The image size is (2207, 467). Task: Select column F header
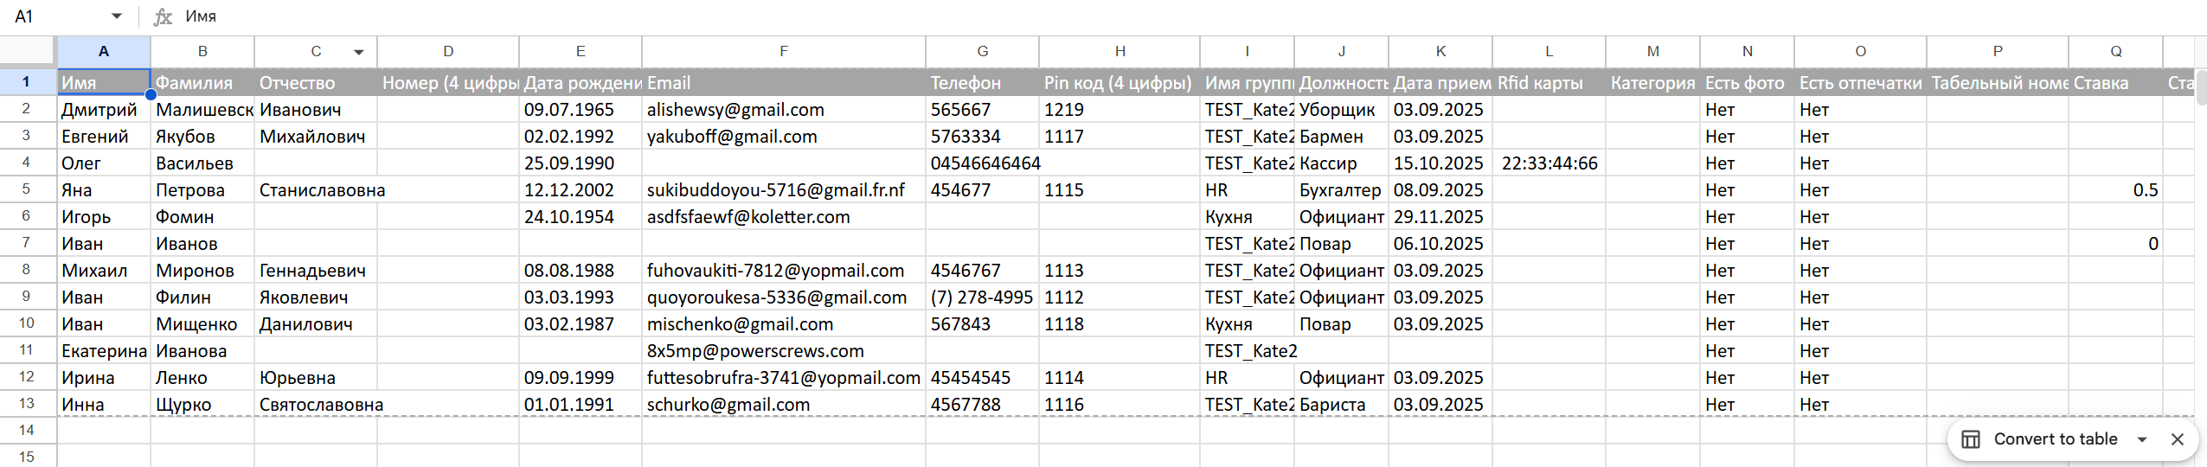click(783, 52)
